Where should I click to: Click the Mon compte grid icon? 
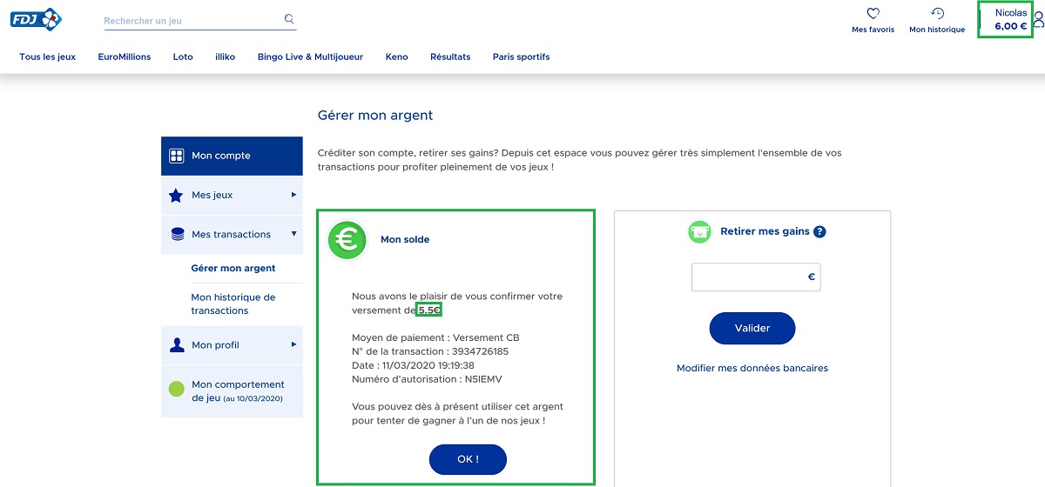tap(176, 156)
